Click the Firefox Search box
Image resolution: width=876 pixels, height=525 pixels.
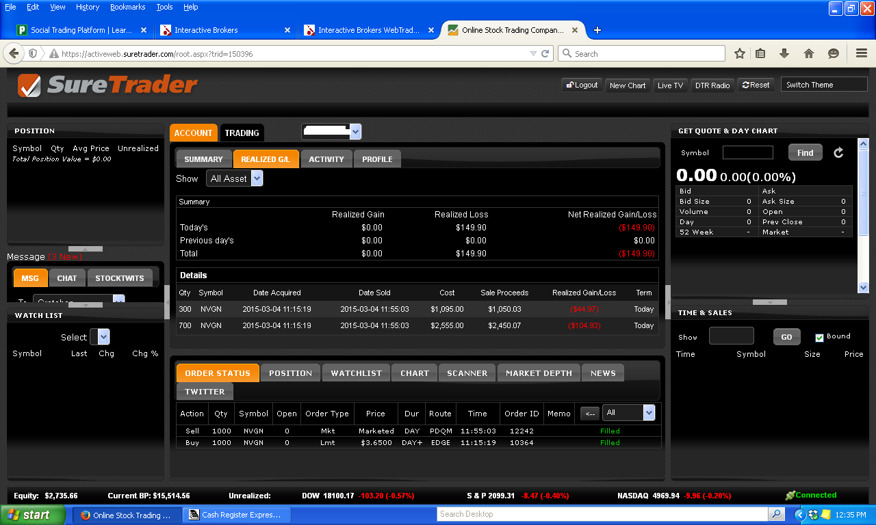pos(642,53)
